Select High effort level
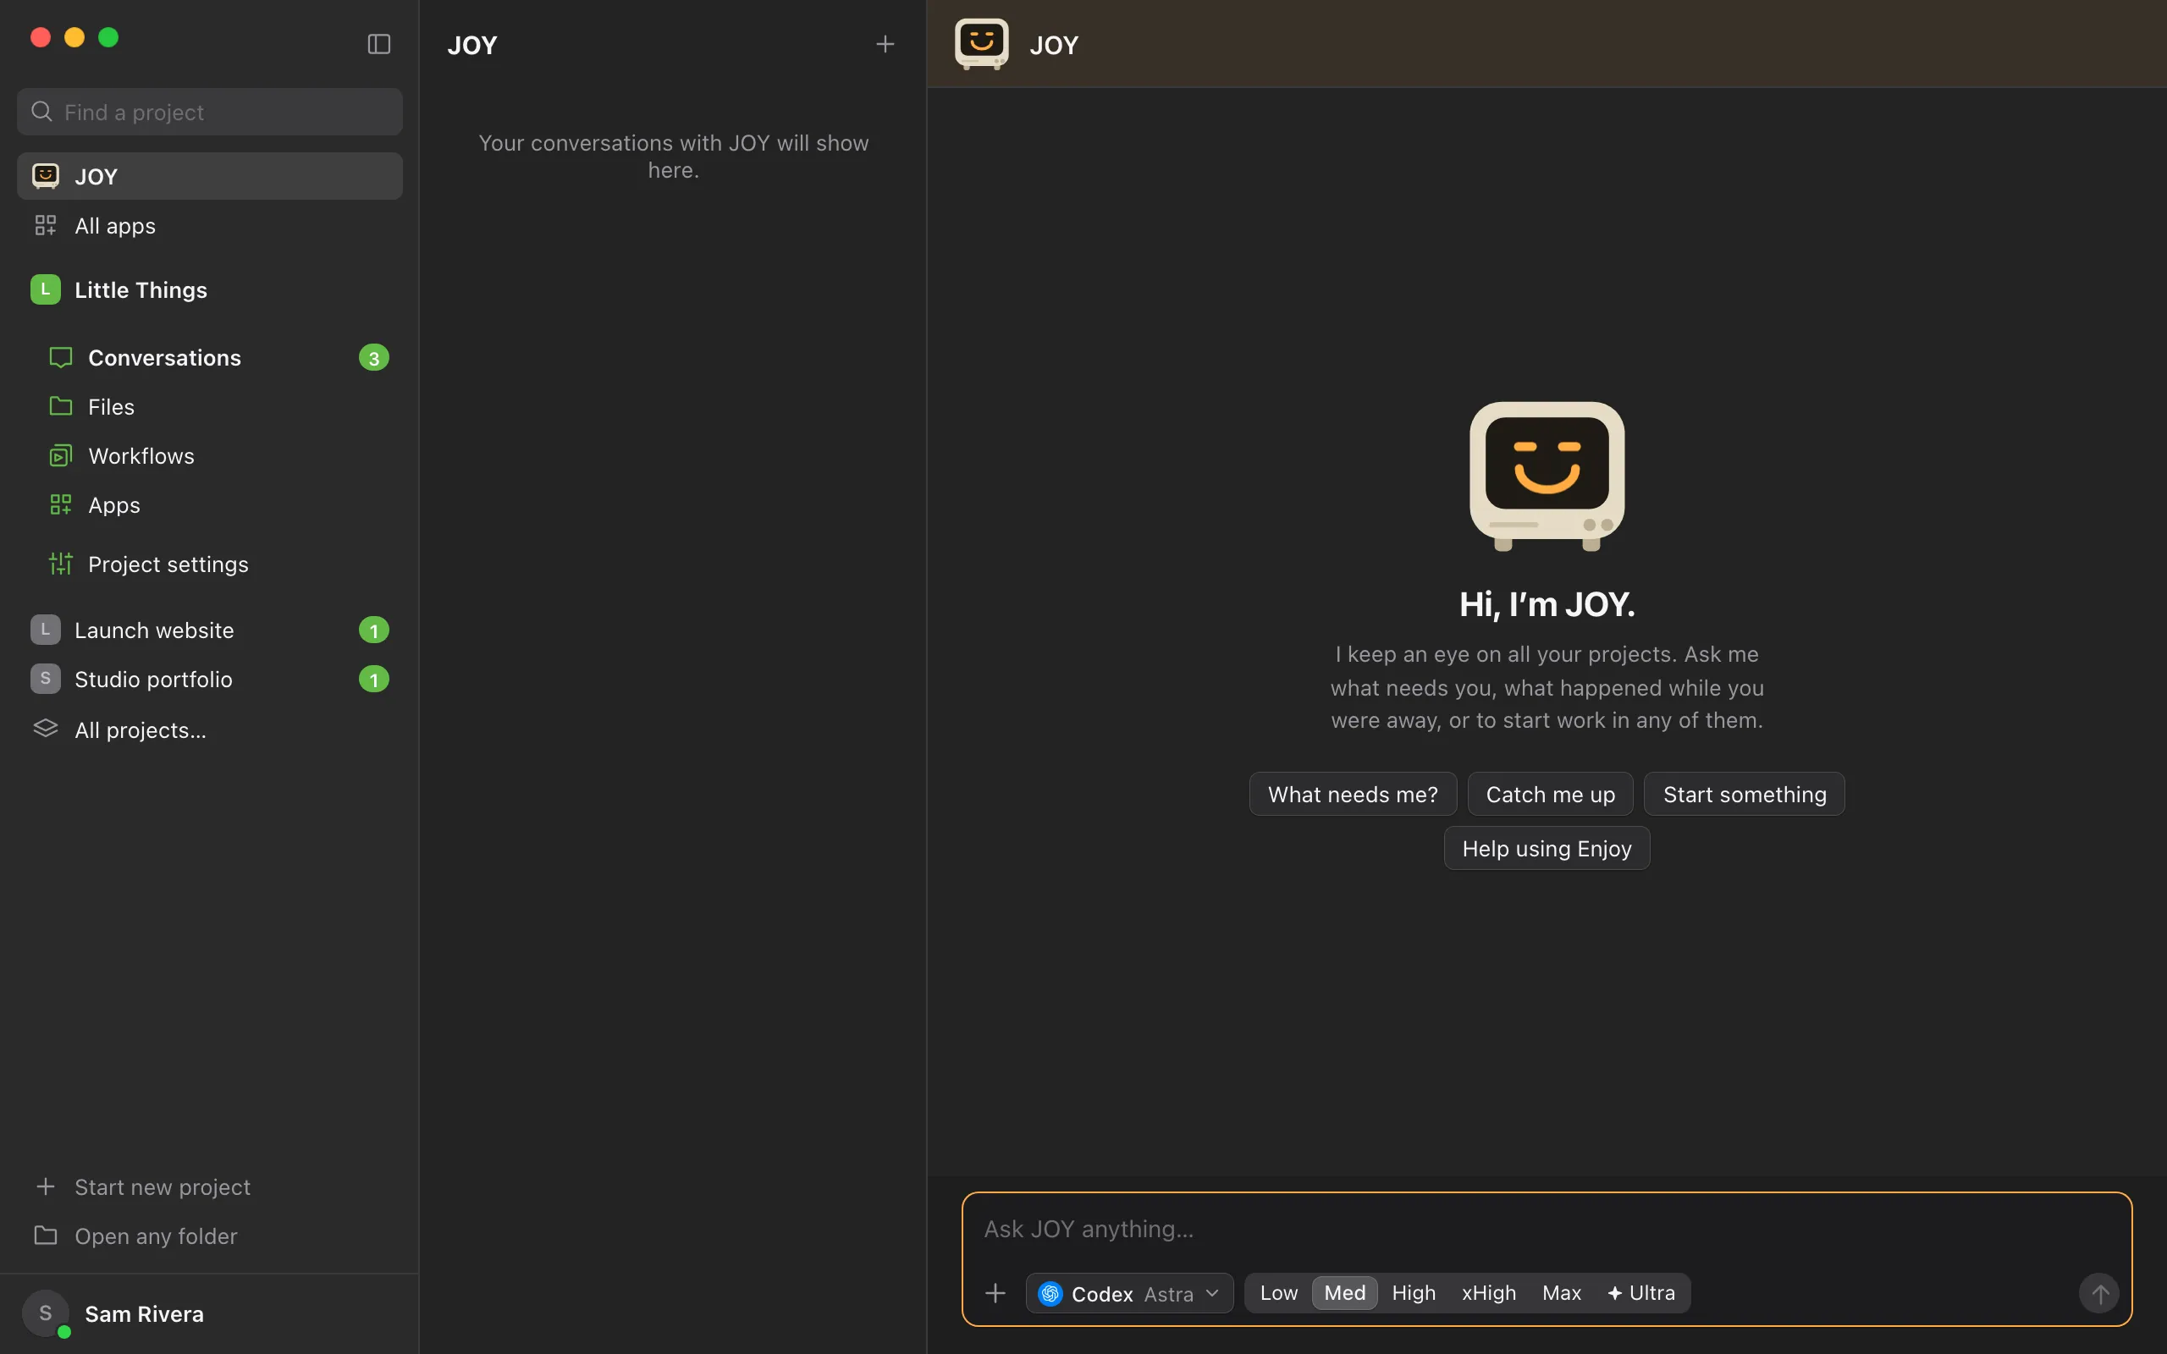2167x1354 pixels. coord(1413,1293)
